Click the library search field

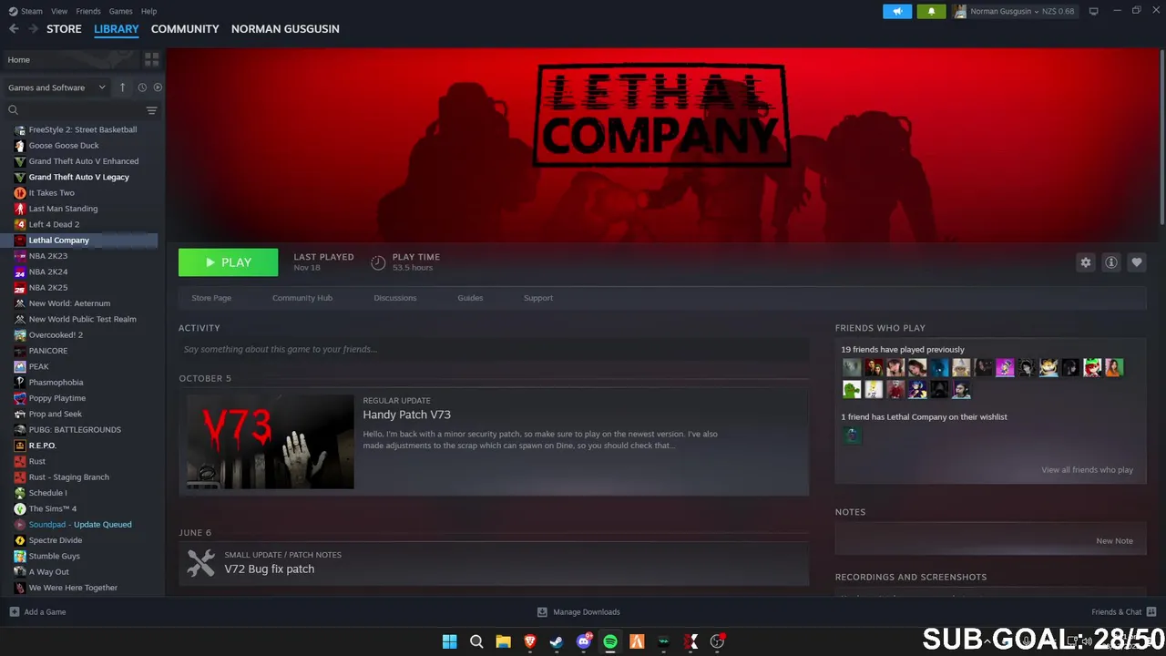pyautogui.click(x=73, y=110)
